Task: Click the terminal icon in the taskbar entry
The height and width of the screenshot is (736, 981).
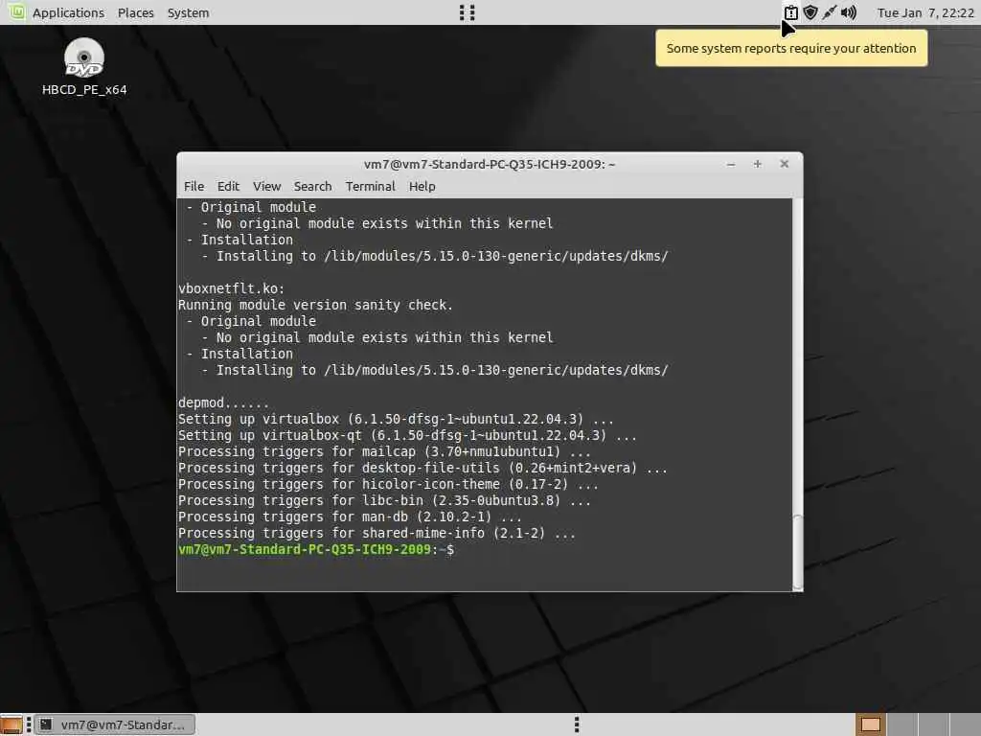Action: 46,724
